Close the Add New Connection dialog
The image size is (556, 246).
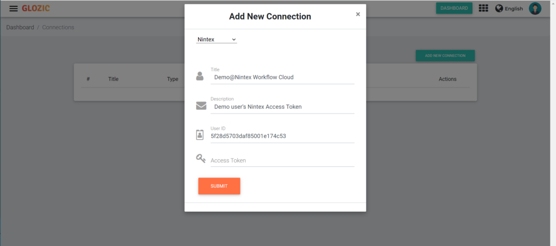click(358, 14)
